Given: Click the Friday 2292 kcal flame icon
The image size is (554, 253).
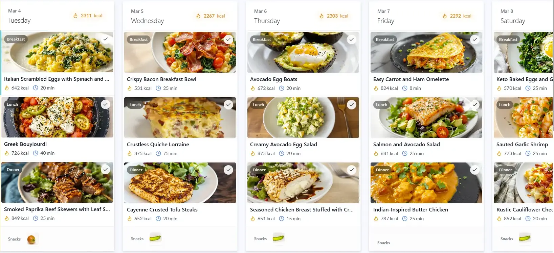Looking at the screenshot, I should [445, 16].
